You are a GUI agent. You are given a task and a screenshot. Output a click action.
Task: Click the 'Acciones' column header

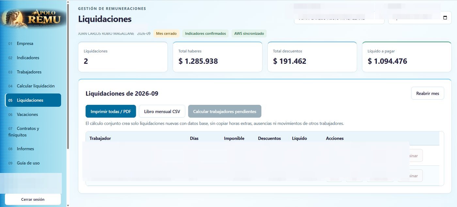(x=335, y=138)
